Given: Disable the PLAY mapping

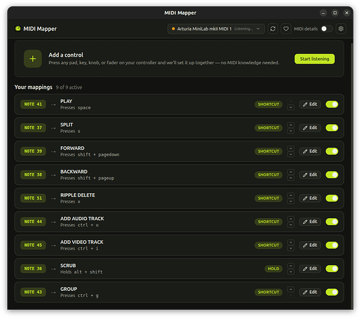Looking at the screenshot, I should [x=332, y=104].
